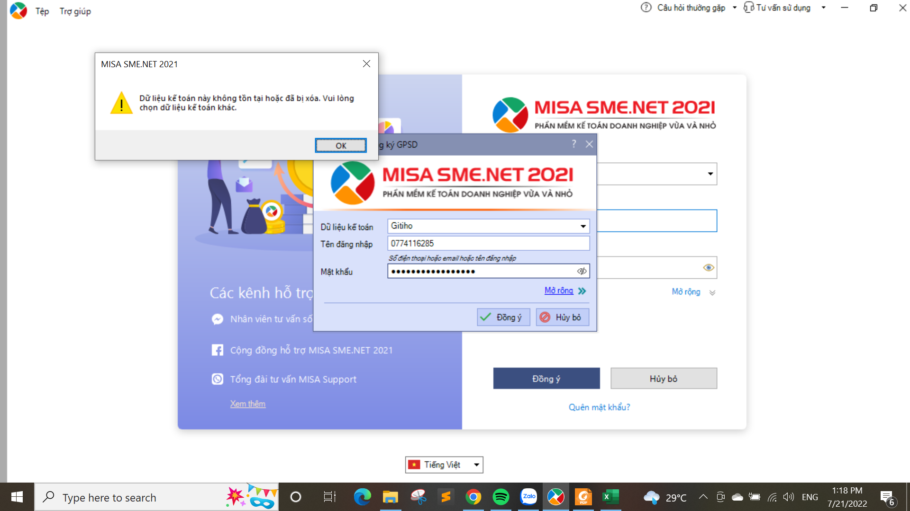Switch input language ENG indicator

coord(810,497)
